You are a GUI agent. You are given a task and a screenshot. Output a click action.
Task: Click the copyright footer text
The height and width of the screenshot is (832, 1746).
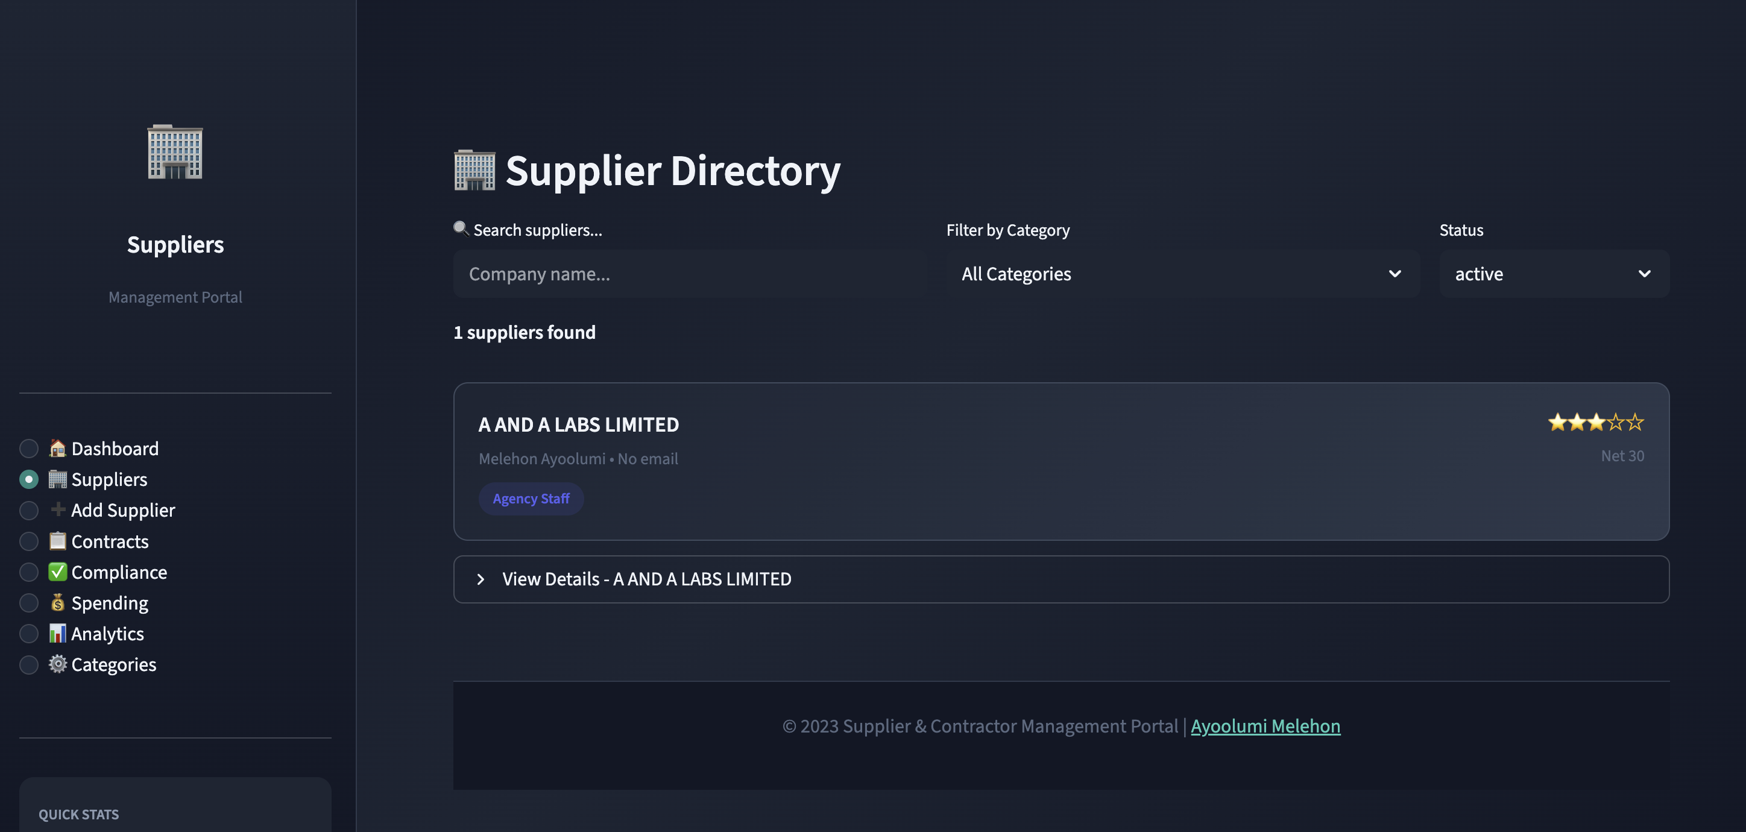point(980,726)
